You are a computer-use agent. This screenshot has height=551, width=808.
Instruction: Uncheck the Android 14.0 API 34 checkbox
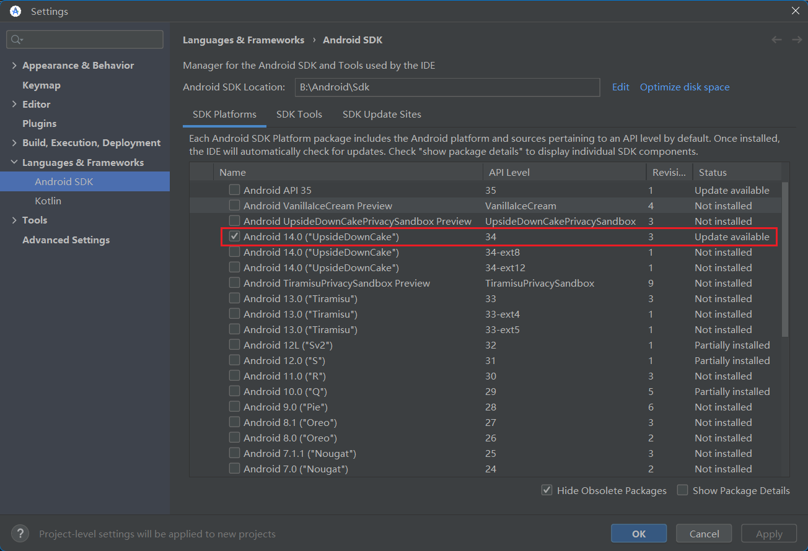point(234,236)
